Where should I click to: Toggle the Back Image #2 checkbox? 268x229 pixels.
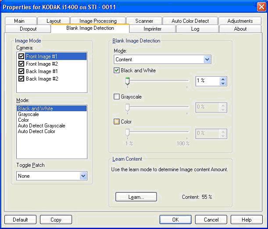(21, 79)
